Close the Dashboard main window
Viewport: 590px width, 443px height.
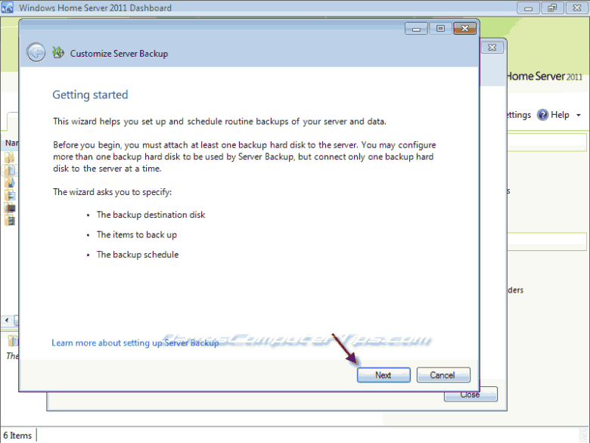[576, 8]
